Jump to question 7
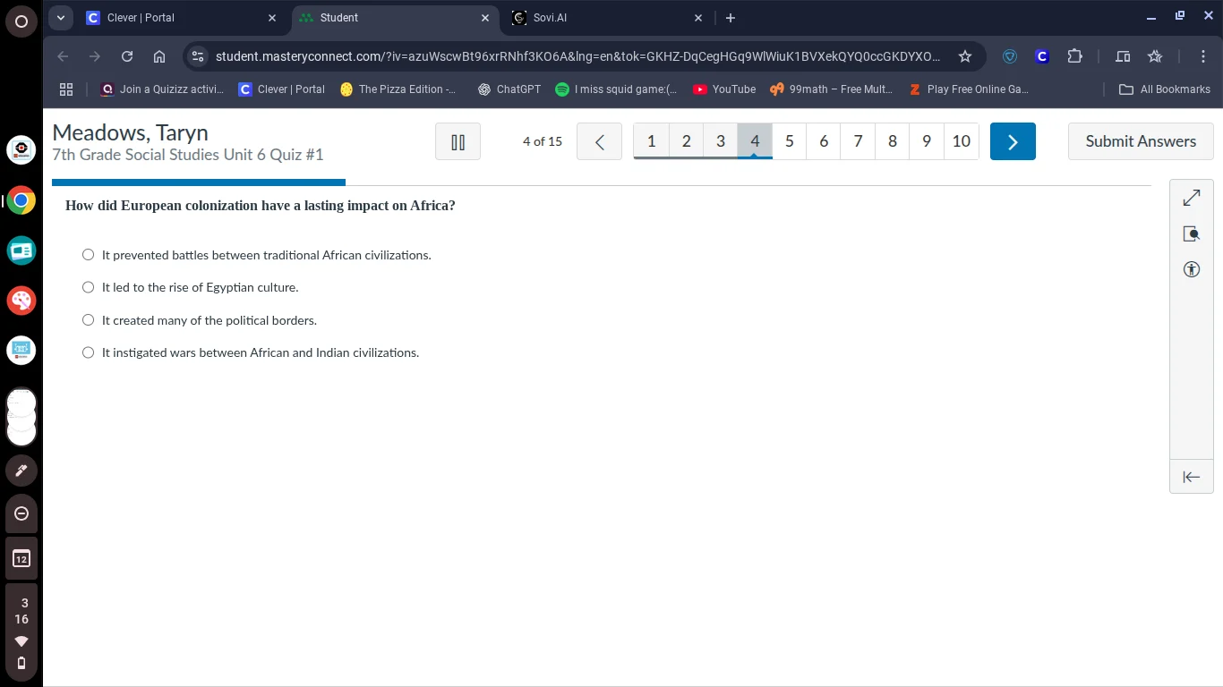 point(858,141)
